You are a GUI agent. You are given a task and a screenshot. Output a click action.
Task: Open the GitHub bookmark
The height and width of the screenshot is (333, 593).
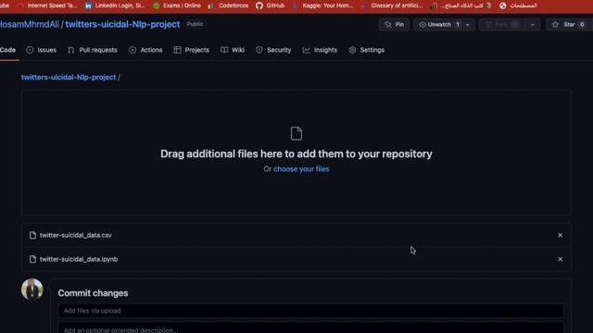(270, 6)
